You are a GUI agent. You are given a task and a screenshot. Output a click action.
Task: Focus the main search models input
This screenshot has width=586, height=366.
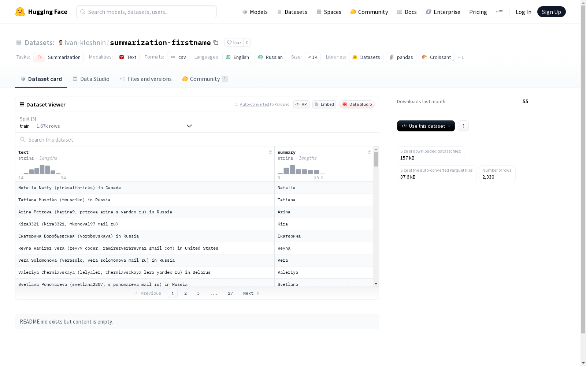coord(146,12)
